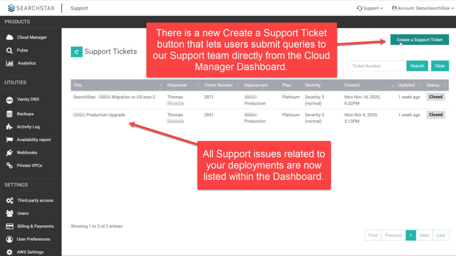
Task: Click the Activity Log icon
Action: click(x=9, y=127)
